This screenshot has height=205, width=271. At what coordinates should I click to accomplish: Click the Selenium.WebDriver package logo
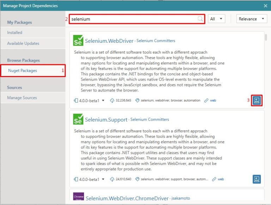click(78, 41)
